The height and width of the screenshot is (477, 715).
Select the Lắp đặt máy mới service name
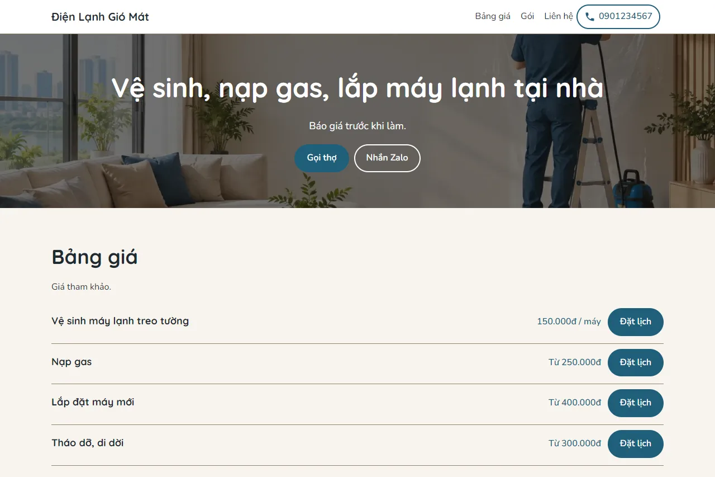[x=93, y=403]
